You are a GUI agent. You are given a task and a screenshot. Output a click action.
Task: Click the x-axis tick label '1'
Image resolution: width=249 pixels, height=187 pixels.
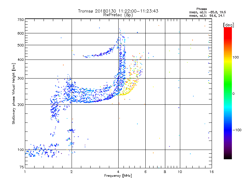[25, 172]
